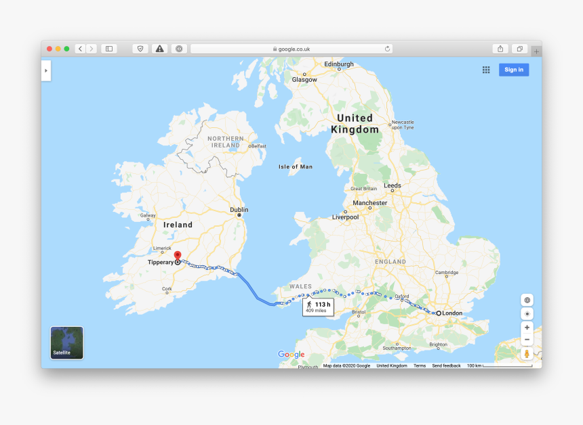Go back with Safari's back arrow
Screen dimensions: 583x425
click(80, 49)
